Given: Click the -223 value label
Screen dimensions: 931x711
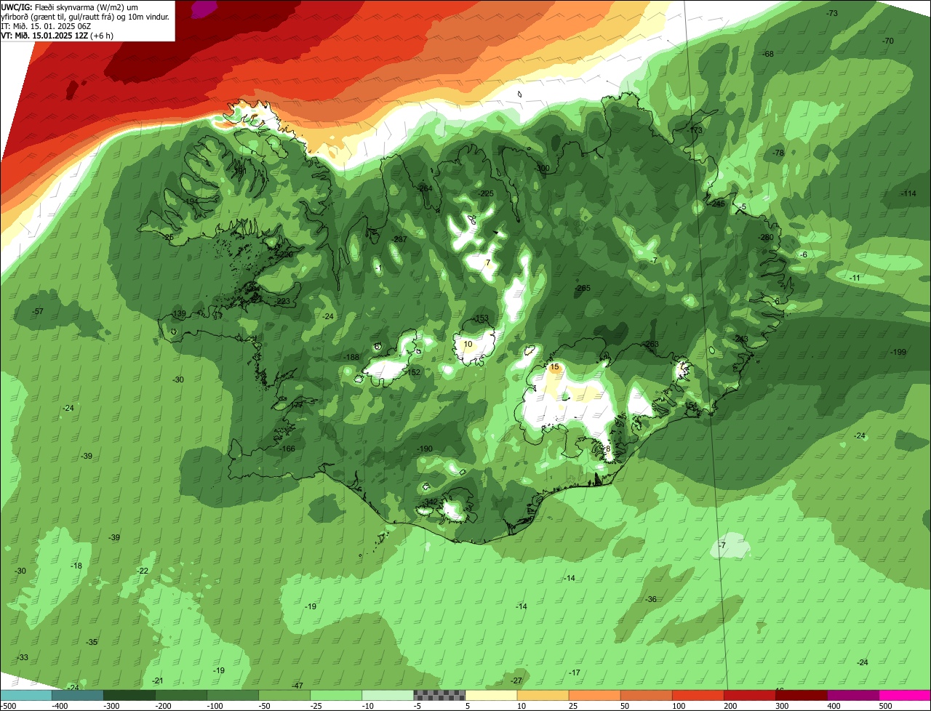Looking at the screenshot, I should click(282, 301).
